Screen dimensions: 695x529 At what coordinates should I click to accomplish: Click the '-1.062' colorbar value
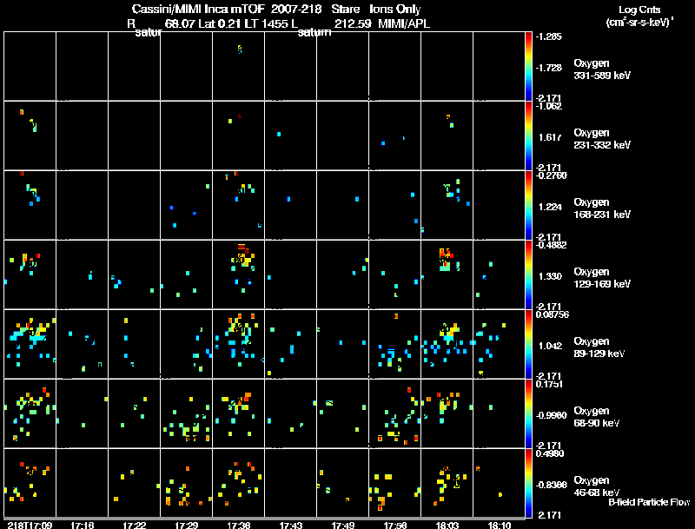click(x=549, y=106)
